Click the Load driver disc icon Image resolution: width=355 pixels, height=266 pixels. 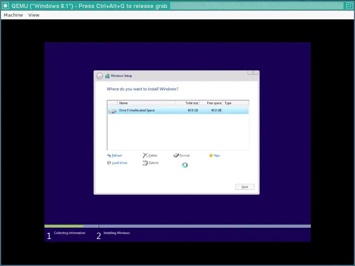click(109, 163)
